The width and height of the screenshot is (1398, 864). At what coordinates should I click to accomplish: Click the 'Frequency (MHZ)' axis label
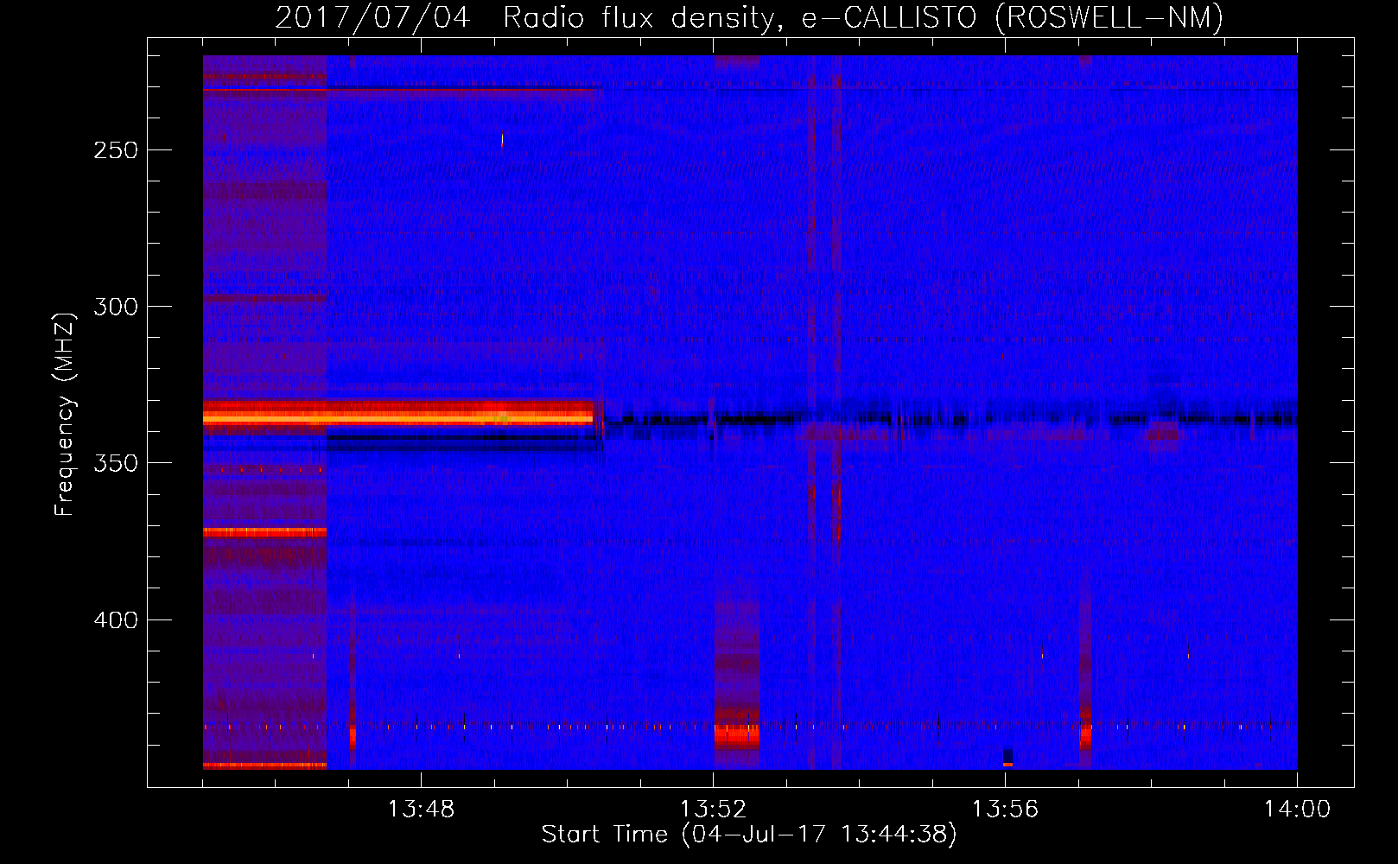[x=65, y=415]
